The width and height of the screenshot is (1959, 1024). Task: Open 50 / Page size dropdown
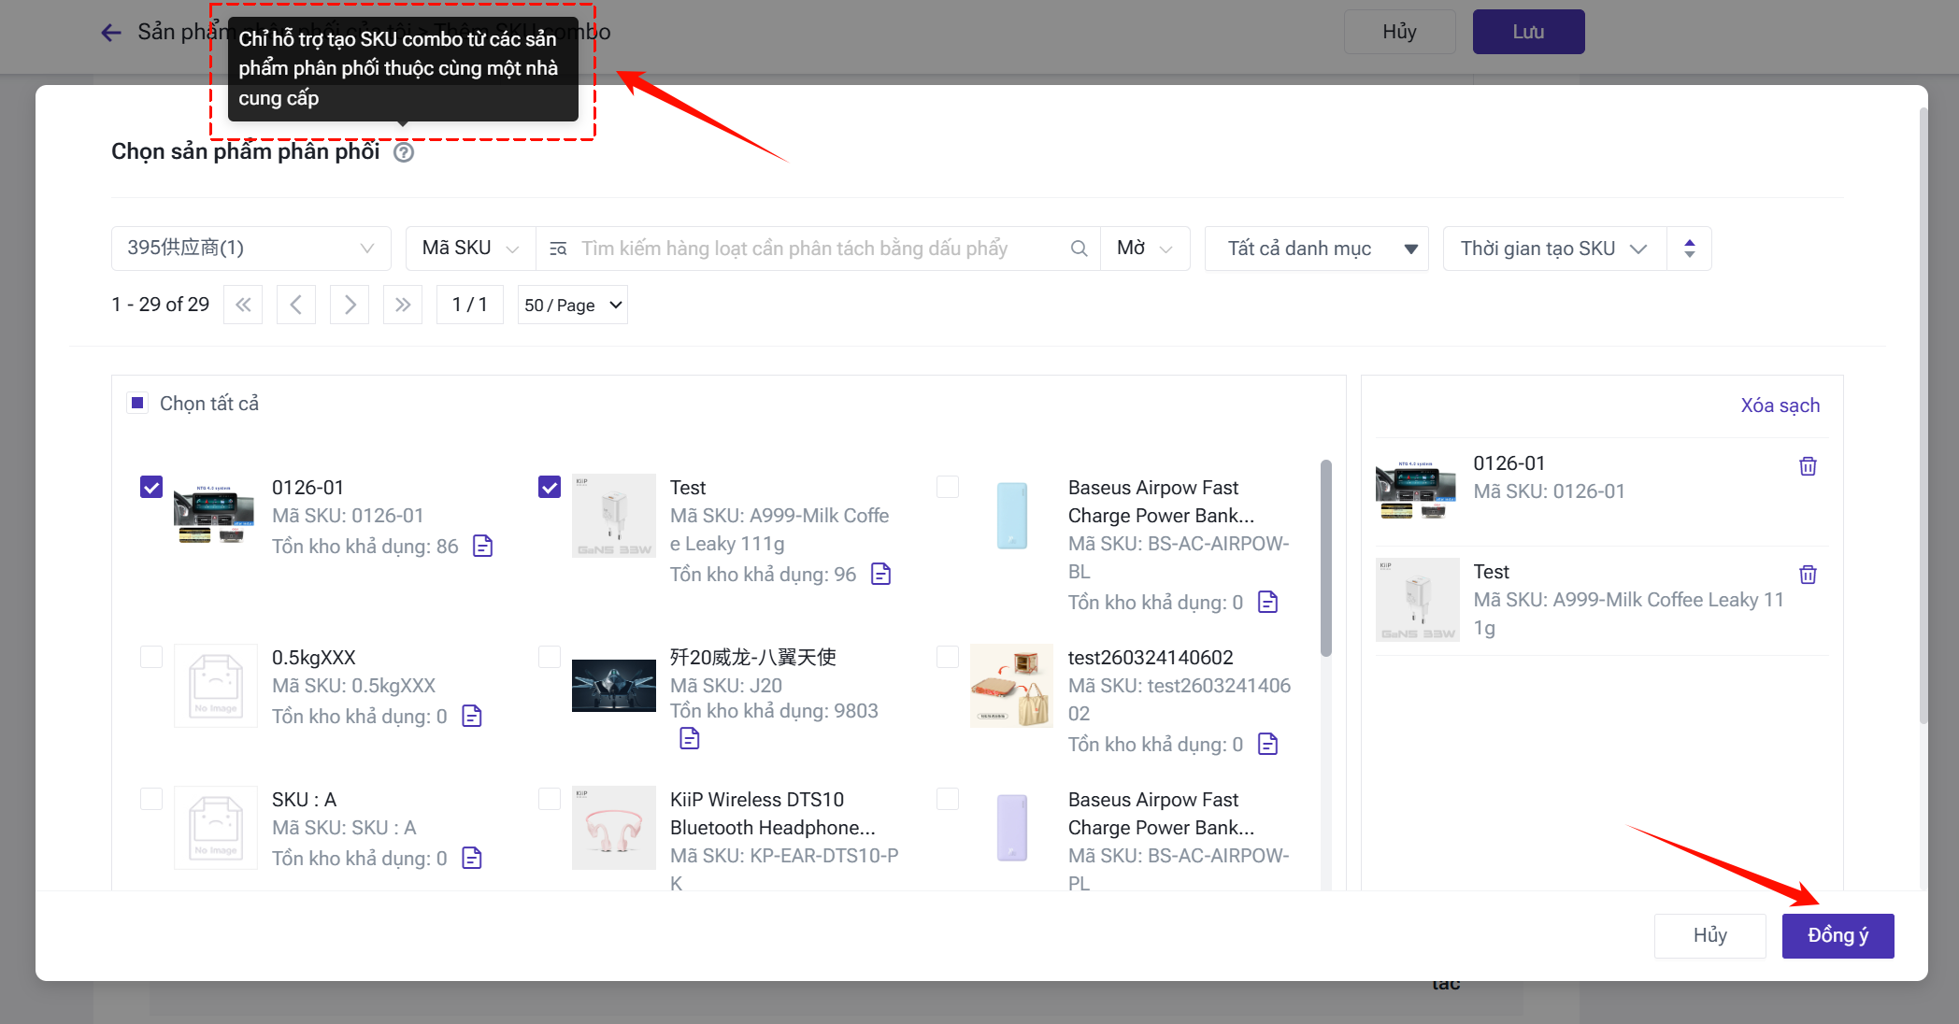point(572,306)
